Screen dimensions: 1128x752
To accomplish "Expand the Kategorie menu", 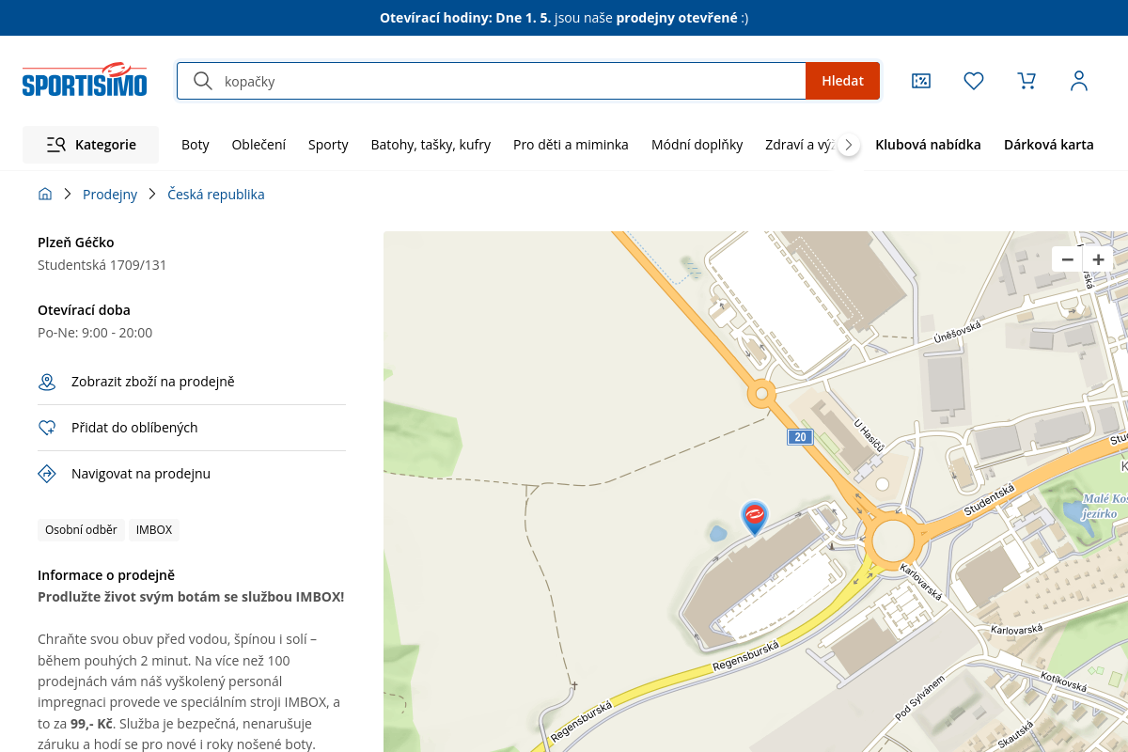I will coord(91,145).
